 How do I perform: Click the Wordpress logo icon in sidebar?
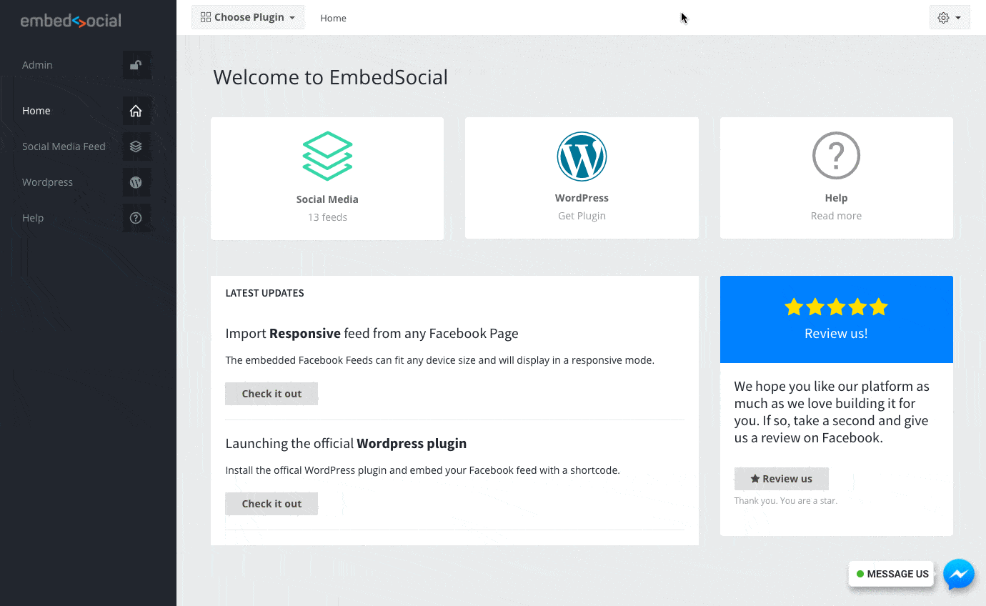[136, 182]
